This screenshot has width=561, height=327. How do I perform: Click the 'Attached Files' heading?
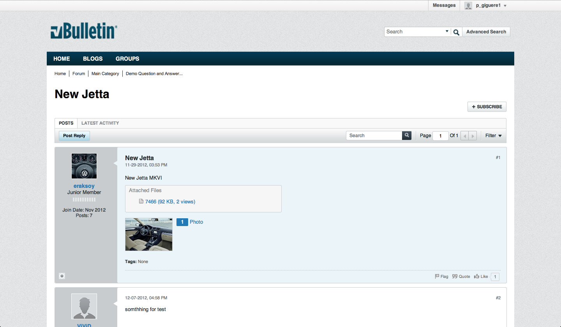coord(145,190)
